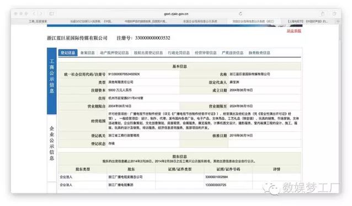Open the Safari share icon
Screen dimensions: 352x206
tap(323, 14)
